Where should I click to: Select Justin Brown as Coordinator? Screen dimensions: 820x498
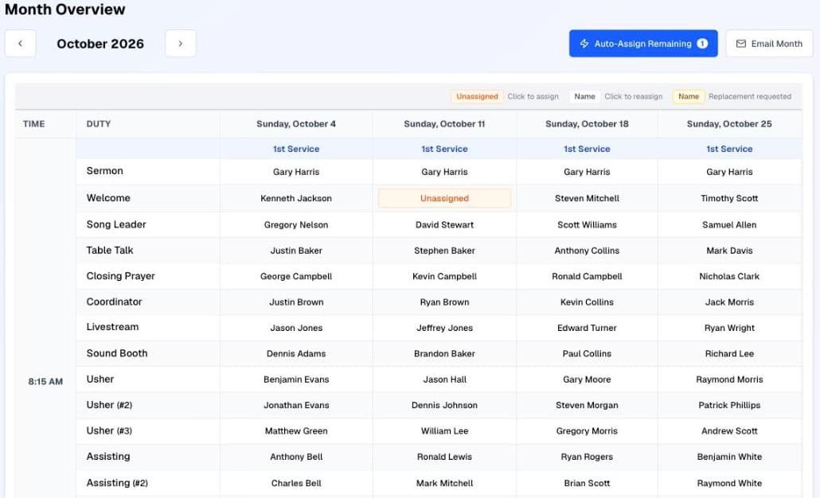coord(296,302)
